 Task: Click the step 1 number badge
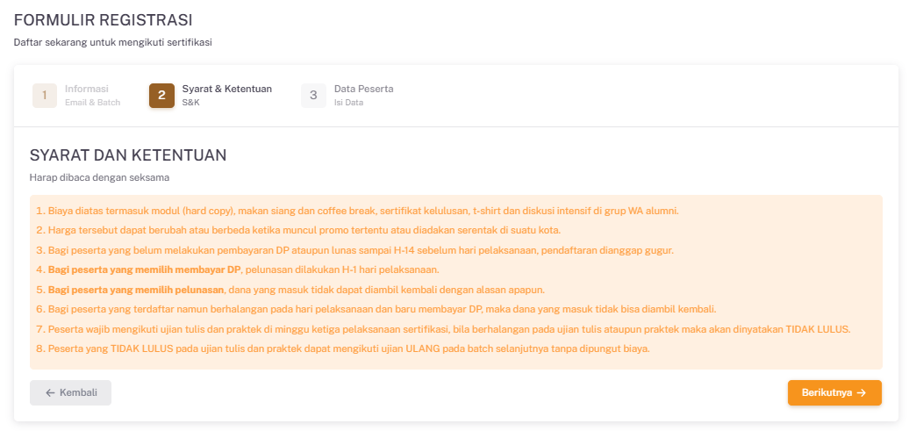45,95
